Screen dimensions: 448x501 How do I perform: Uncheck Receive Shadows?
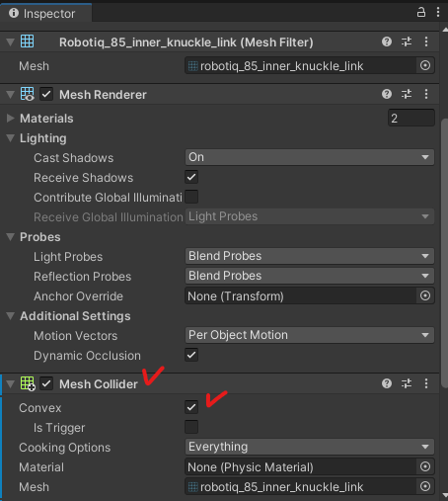tap(191, 177)
